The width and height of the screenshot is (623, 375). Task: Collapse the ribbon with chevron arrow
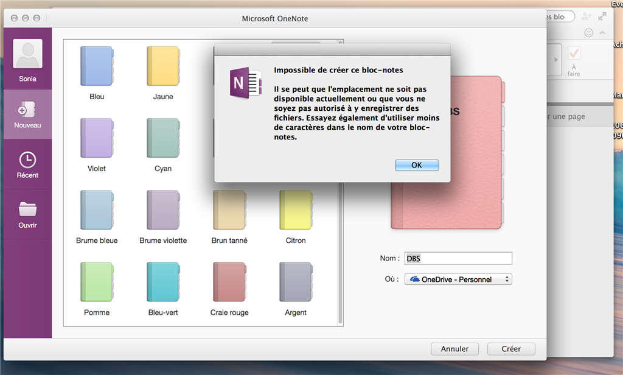[x=602, y=33]
